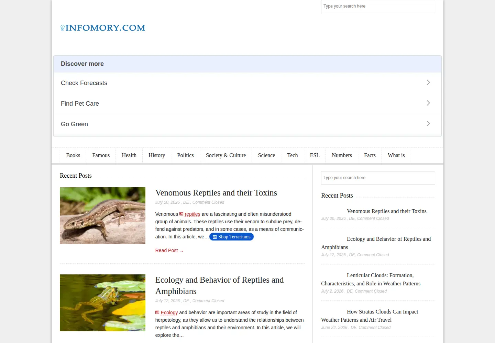Click the small icon before the 'Ecology' link
This screenshot has height=343, width=495.
(157, 312)
